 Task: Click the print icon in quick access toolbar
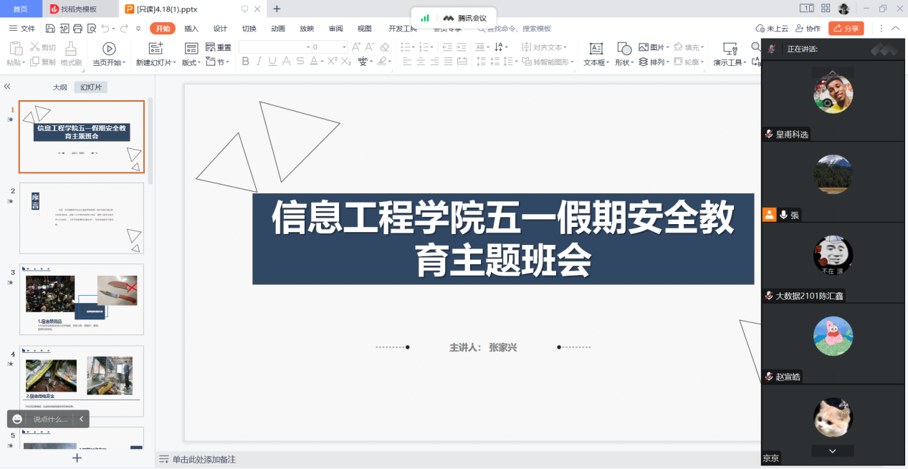click(77, 29)
